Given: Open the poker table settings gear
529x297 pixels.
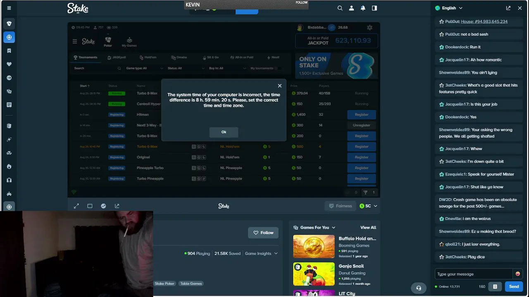Looking at the screenshot, I should [x=369, y=28].
